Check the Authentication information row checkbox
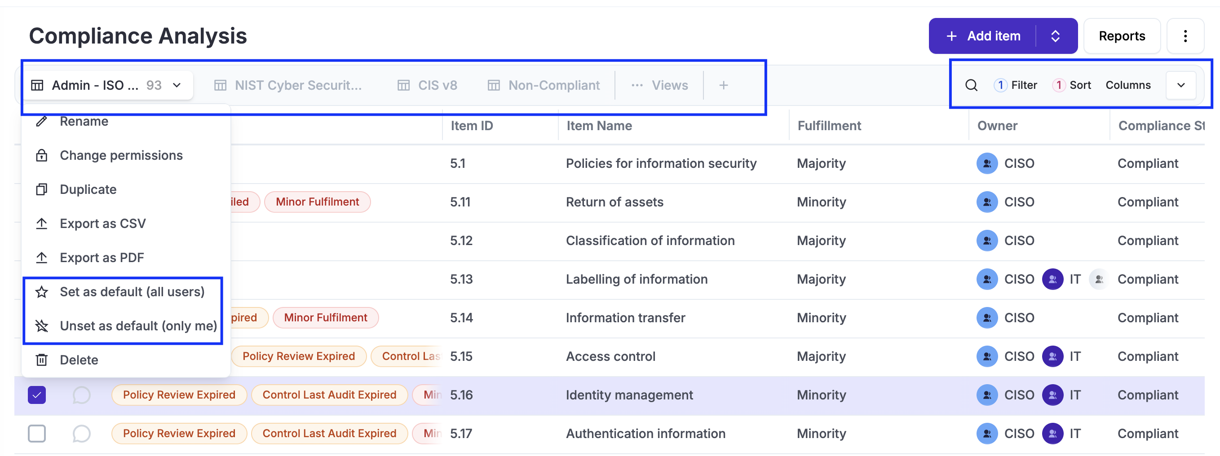 point(37,433)
